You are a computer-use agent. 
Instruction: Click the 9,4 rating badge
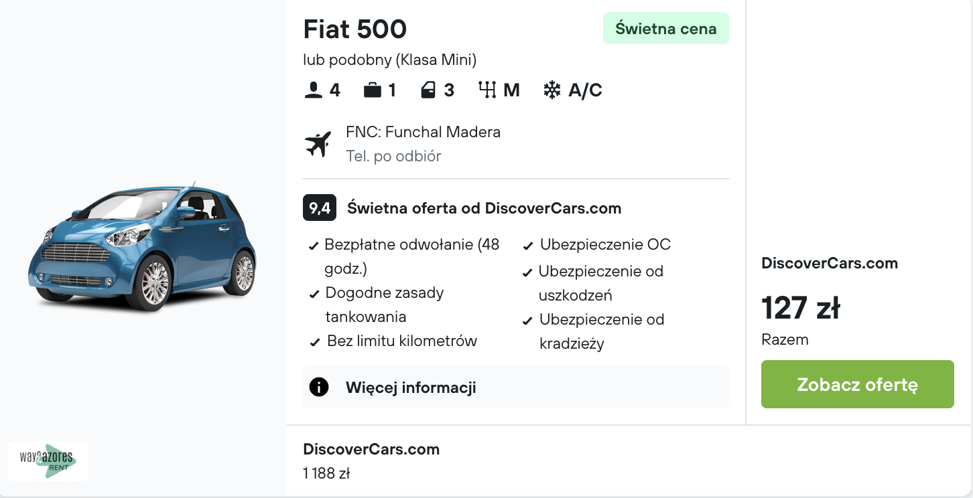pos(318,208)
